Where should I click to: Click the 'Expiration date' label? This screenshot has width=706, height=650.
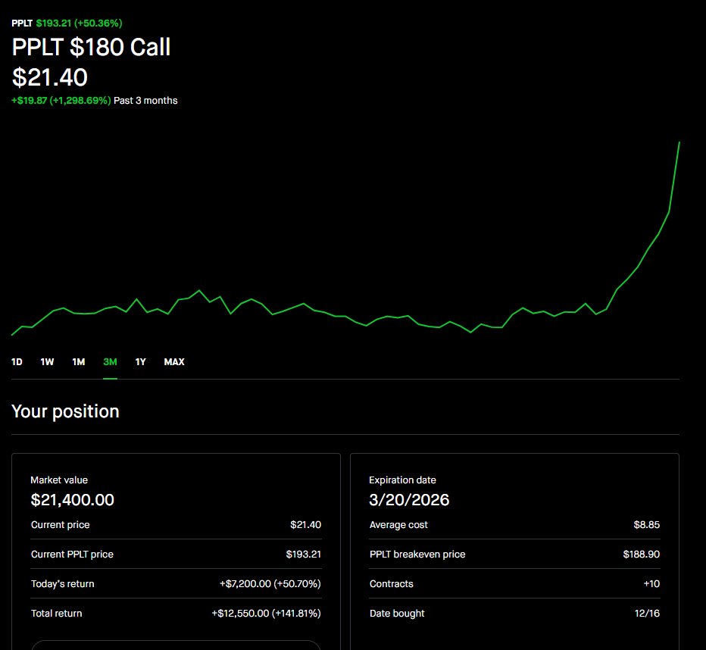tap(402, 480)
